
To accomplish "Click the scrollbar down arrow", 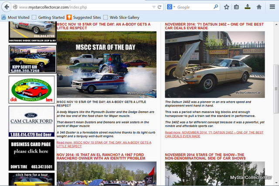I will click(x=276, y=183).
